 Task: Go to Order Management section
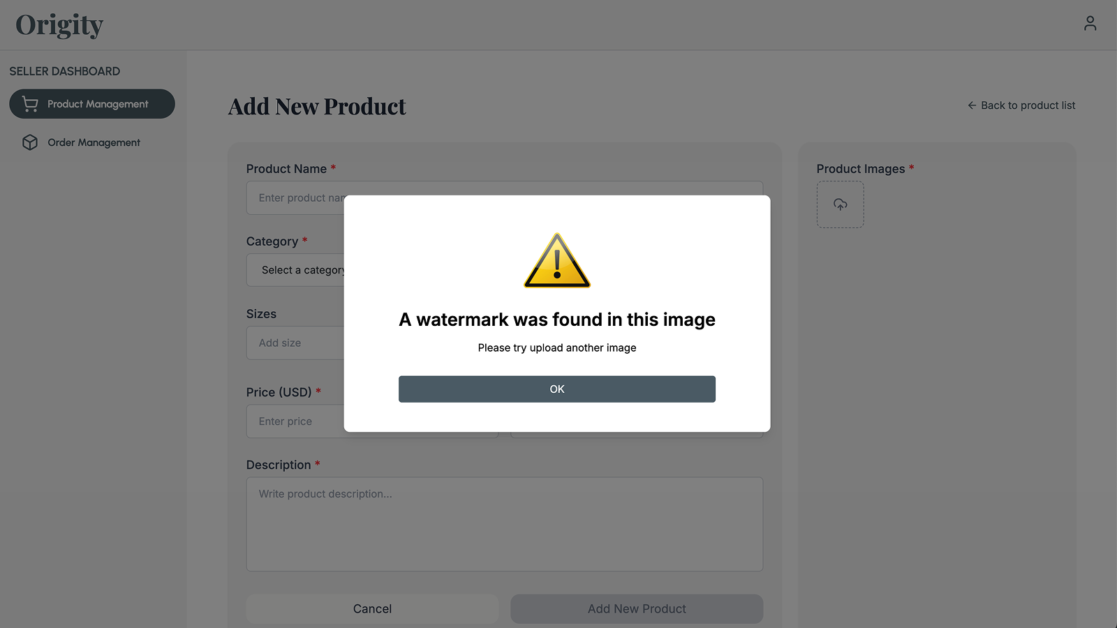(94, 142)
